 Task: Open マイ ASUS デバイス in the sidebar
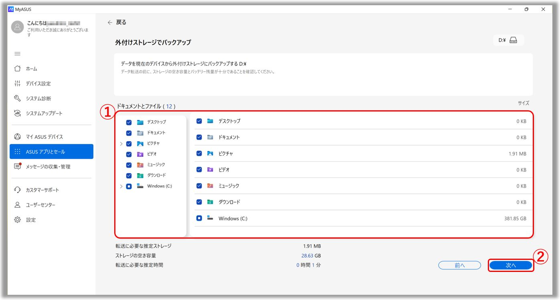tap(51, 137)
